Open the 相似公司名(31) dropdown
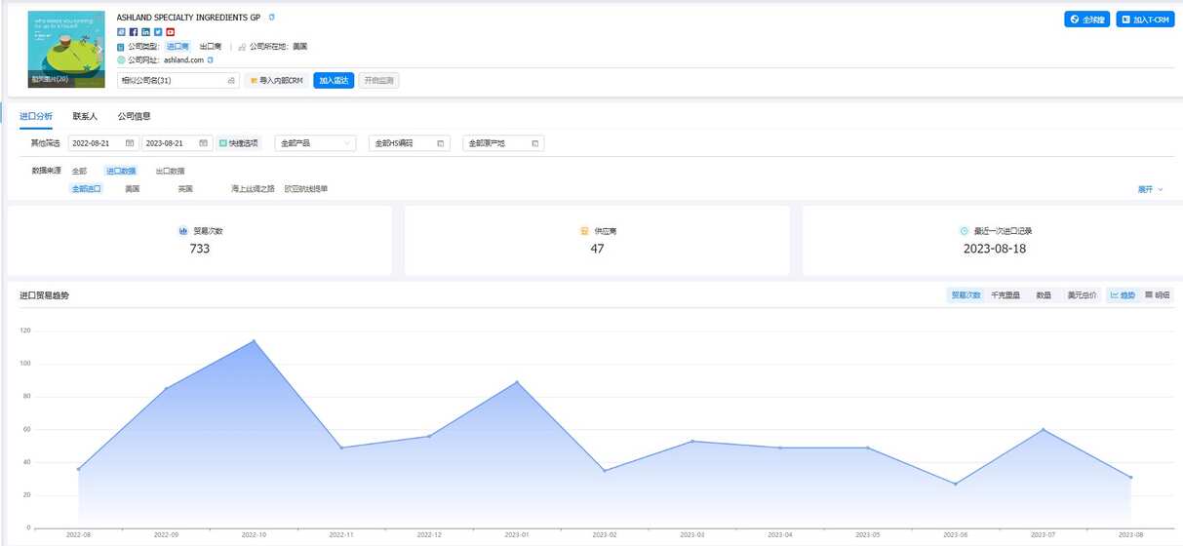This screenshot has width=1183, height=546. point(177,81)
